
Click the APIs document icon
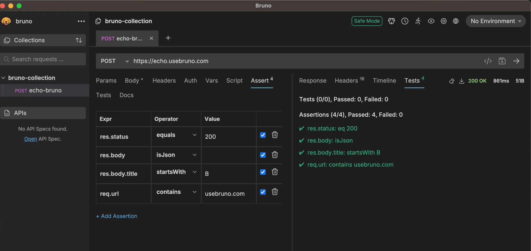(x=7, y=113)
